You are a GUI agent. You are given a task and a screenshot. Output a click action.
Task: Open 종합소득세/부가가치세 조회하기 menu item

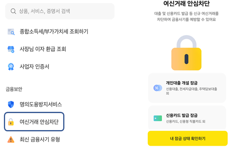[54, 32]
